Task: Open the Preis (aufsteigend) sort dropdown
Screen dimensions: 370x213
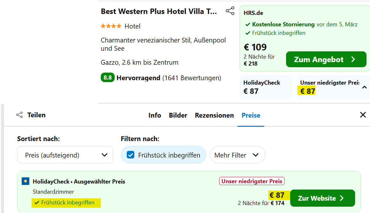Action: point(65,155)
